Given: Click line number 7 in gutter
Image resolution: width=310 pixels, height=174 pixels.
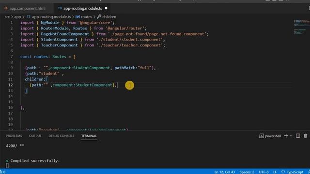Looking at the screenshot, I should tap(12, 57).
